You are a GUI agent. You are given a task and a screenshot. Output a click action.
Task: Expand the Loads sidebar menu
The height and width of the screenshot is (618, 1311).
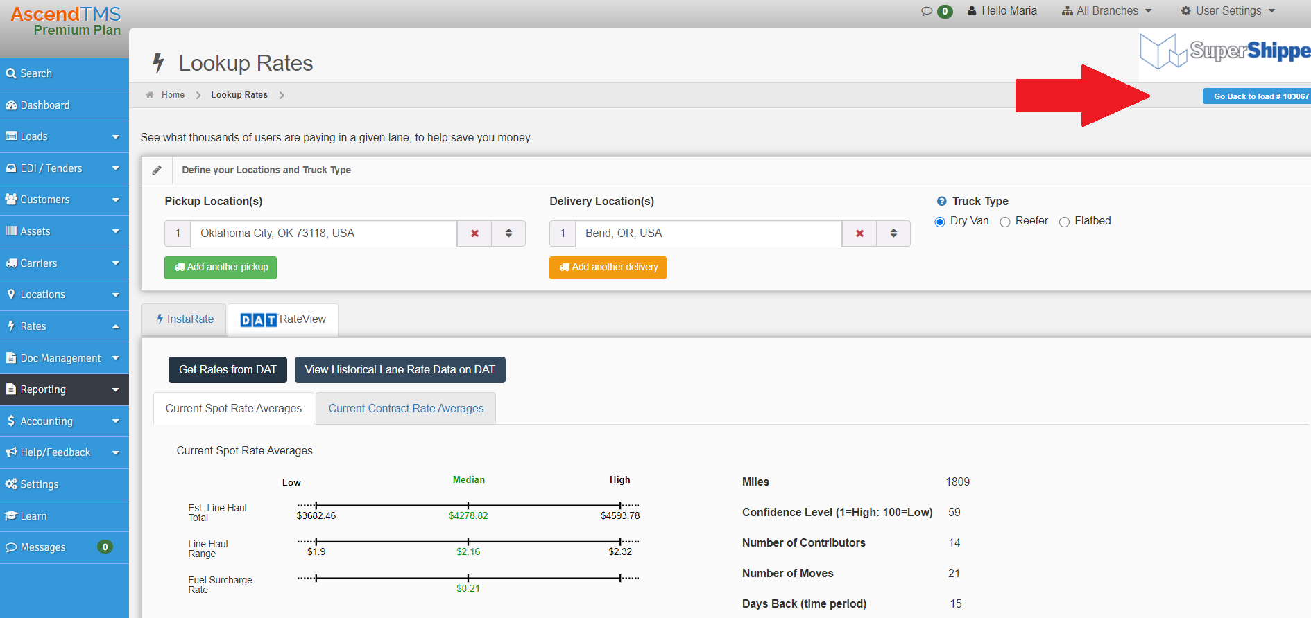[65, 136]
